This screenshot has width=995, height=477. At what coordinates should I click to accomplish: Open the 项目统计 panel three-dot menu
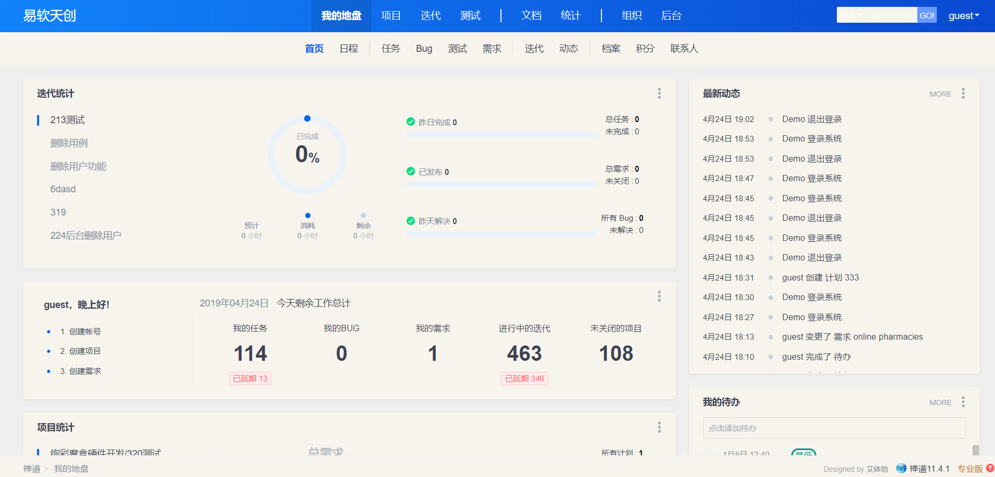(x=659, y=427)
